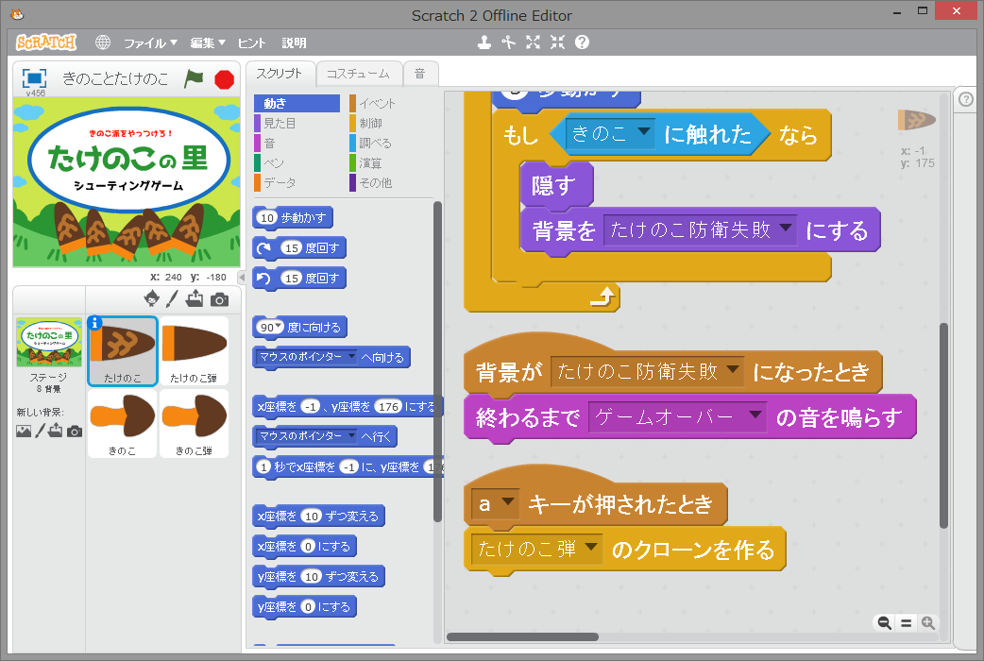Paint a new backdrop
984x661 pixels.
point(40,431)
